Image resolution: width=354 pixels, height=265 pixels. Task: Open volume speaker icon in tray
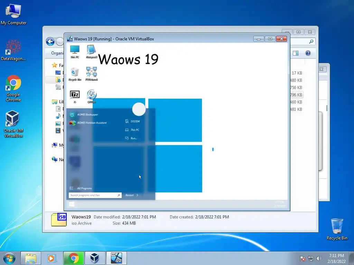click(319, 258)
